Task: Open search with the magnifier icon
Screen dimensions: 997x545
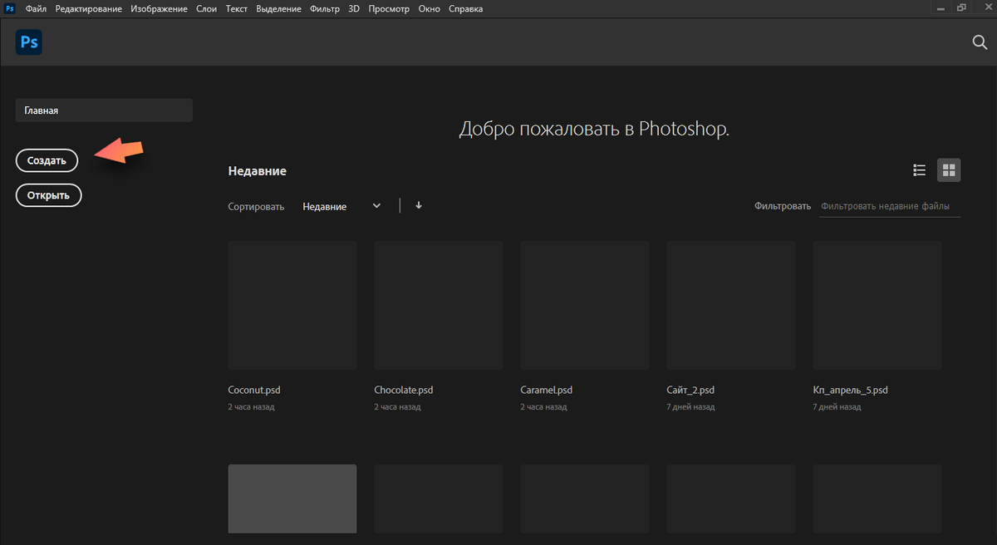Action: point(980,43)
